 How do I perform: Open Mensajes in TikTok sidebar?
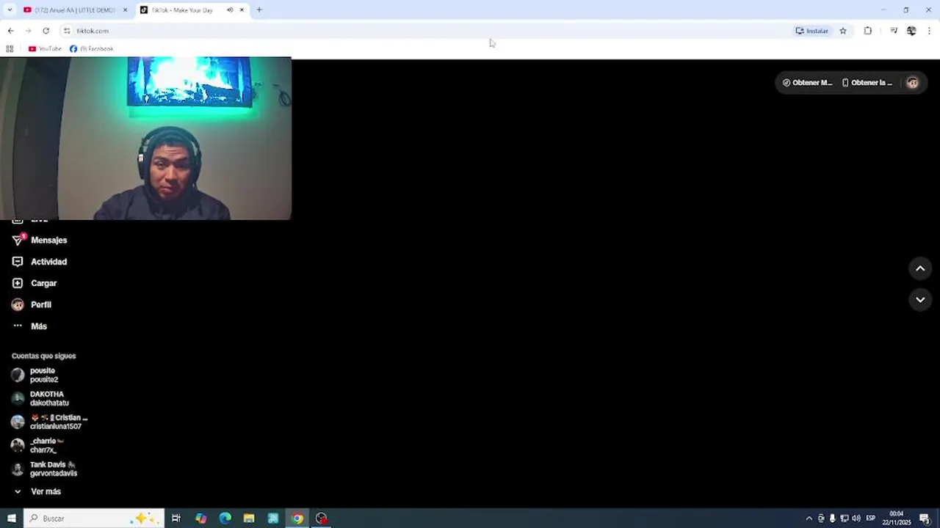40,240
